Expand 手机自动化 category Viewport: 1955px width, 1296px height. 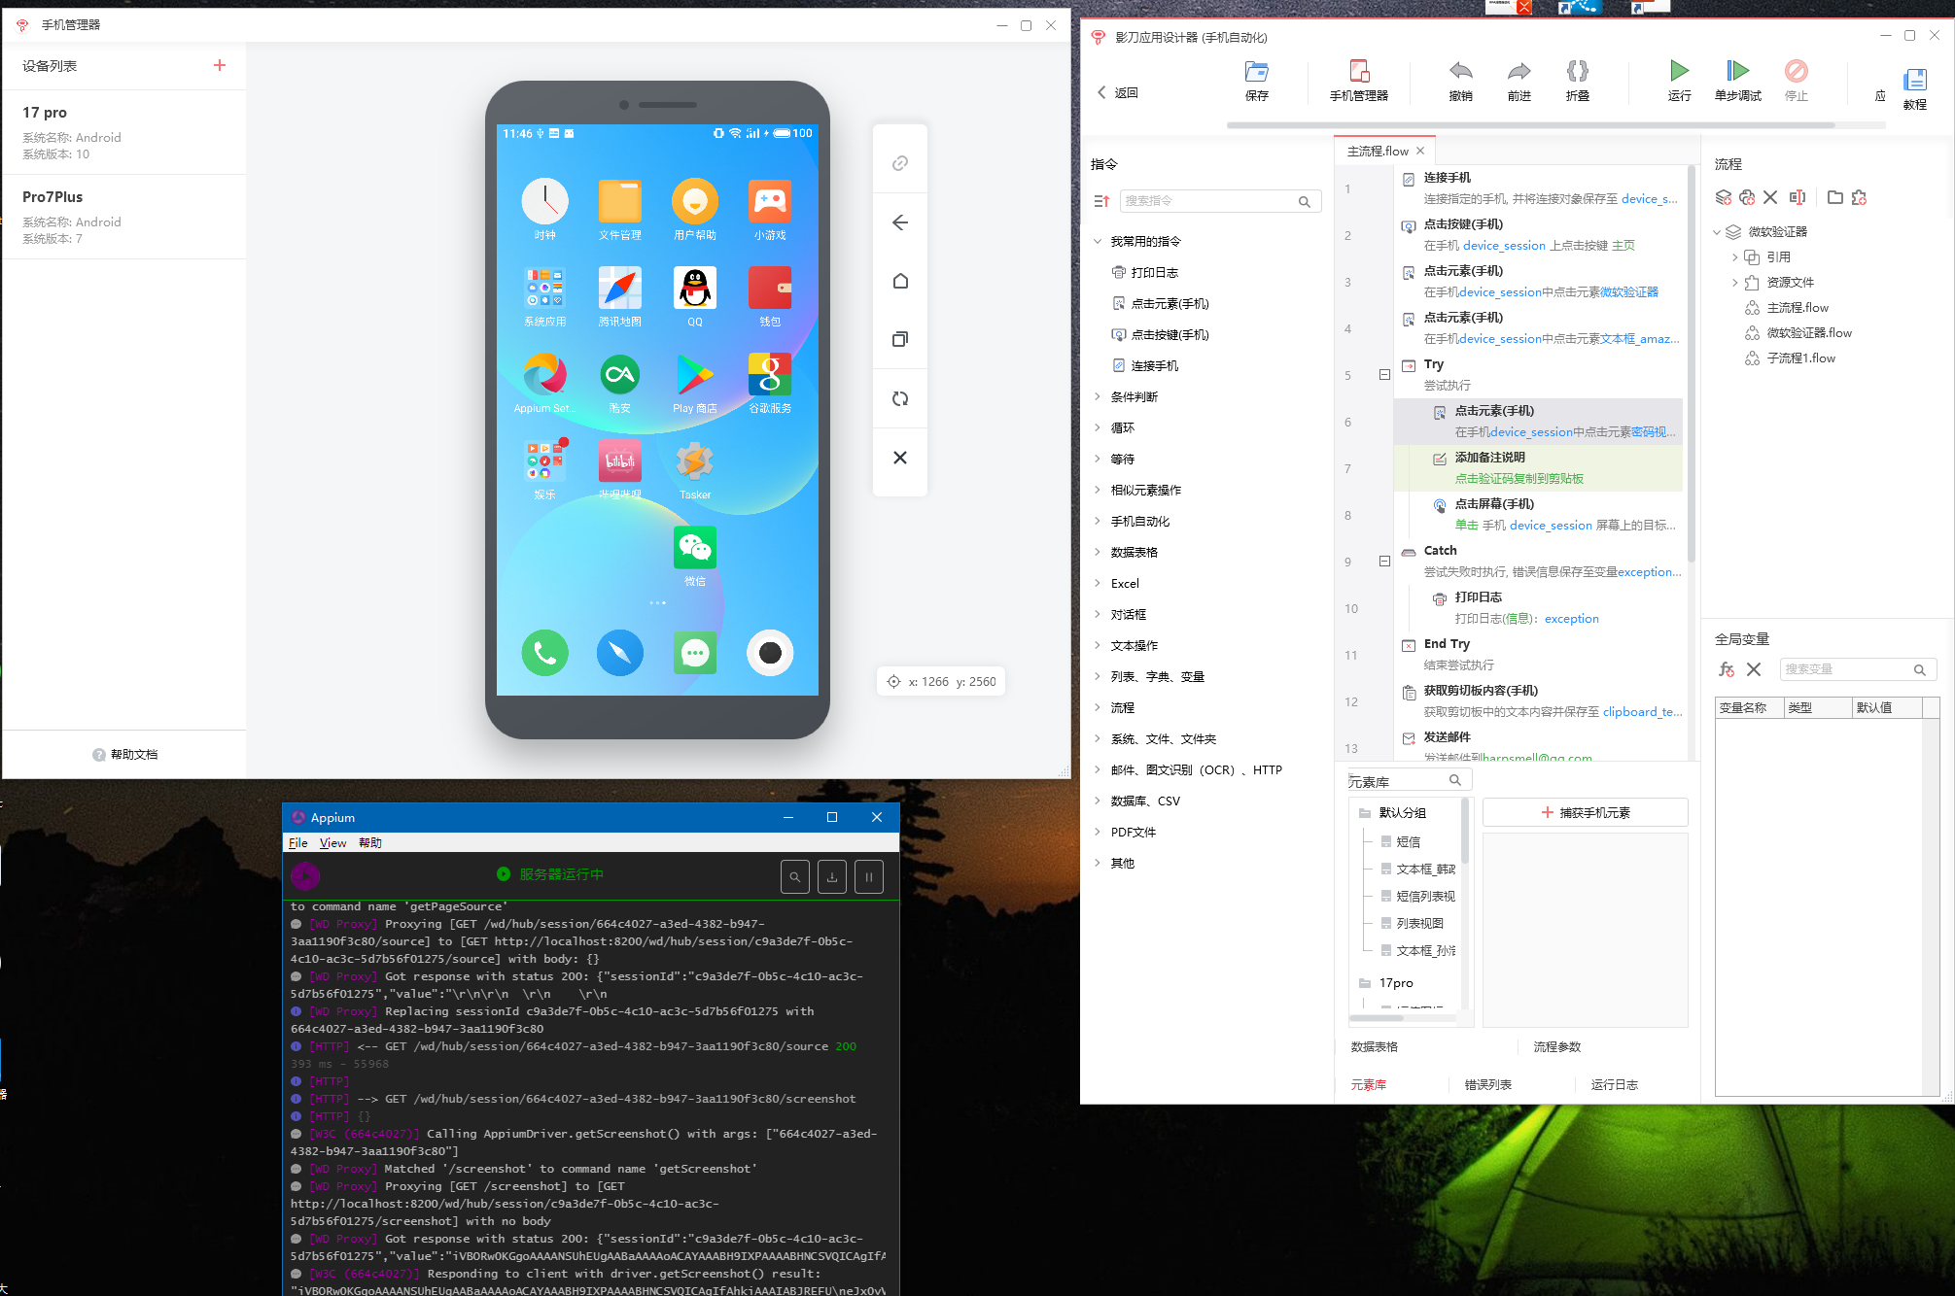1098,521
